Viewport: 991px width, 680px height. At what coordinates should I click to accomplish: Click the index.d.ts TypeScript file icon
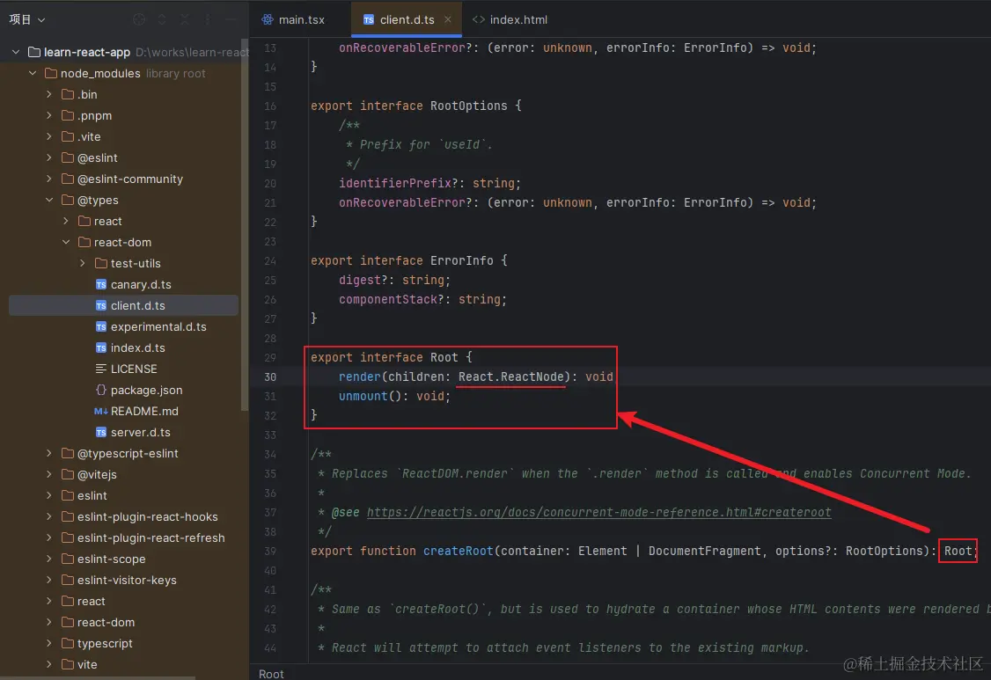[x=100, y=347]
